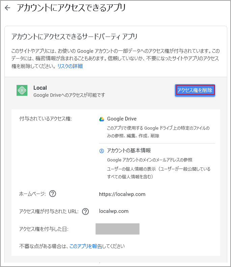The image size is (231, 267).
Task: Click the Google Drive permission heading
Action: pyautogui.click(x=122, y=119)
